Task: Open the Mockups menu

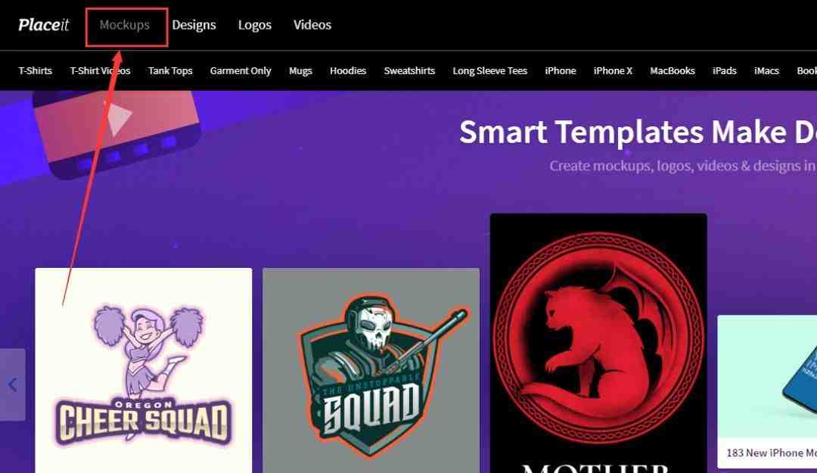Action: (125, 25)
